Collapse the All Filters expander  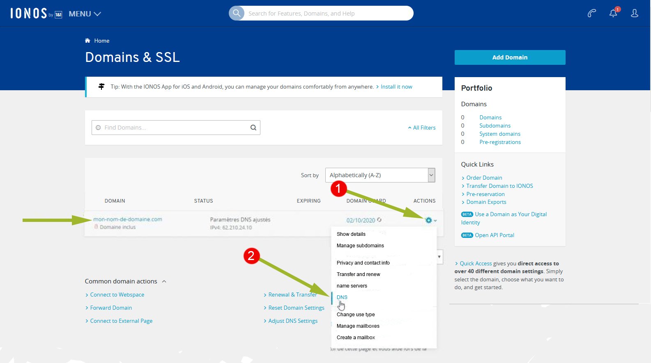422,128
